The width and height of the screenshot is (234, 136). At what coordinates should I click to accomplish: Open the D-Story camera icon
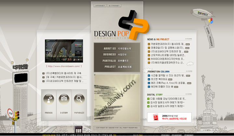(x=64, y=99)
